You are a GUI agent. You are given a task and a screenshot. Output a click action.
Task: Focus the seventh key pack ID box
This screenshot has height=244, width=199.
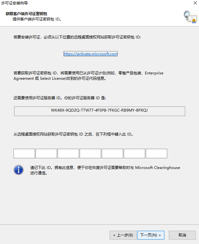click(x=156, y=154)
